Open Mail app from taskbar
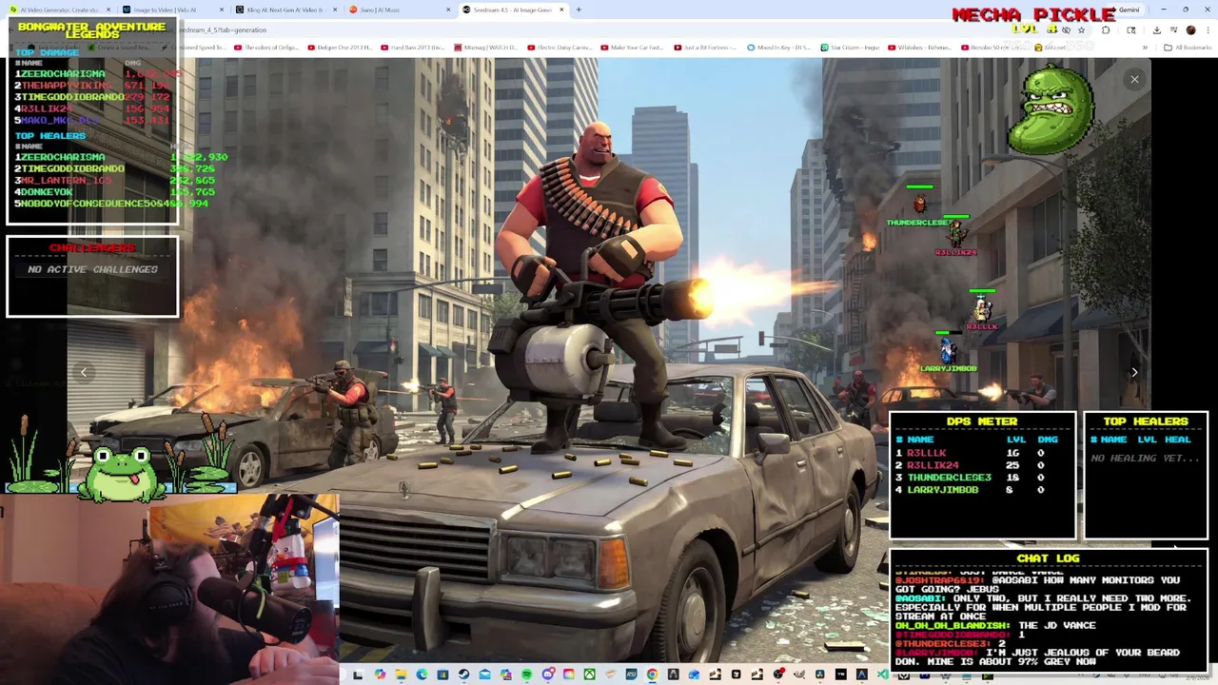This screenshot has width=1218, height=685. pos(484,675)
